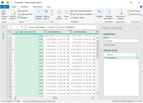Open FirstPublishDate filter dropdown
Screen dimensions: 143x103
click(x=68, y=32)
